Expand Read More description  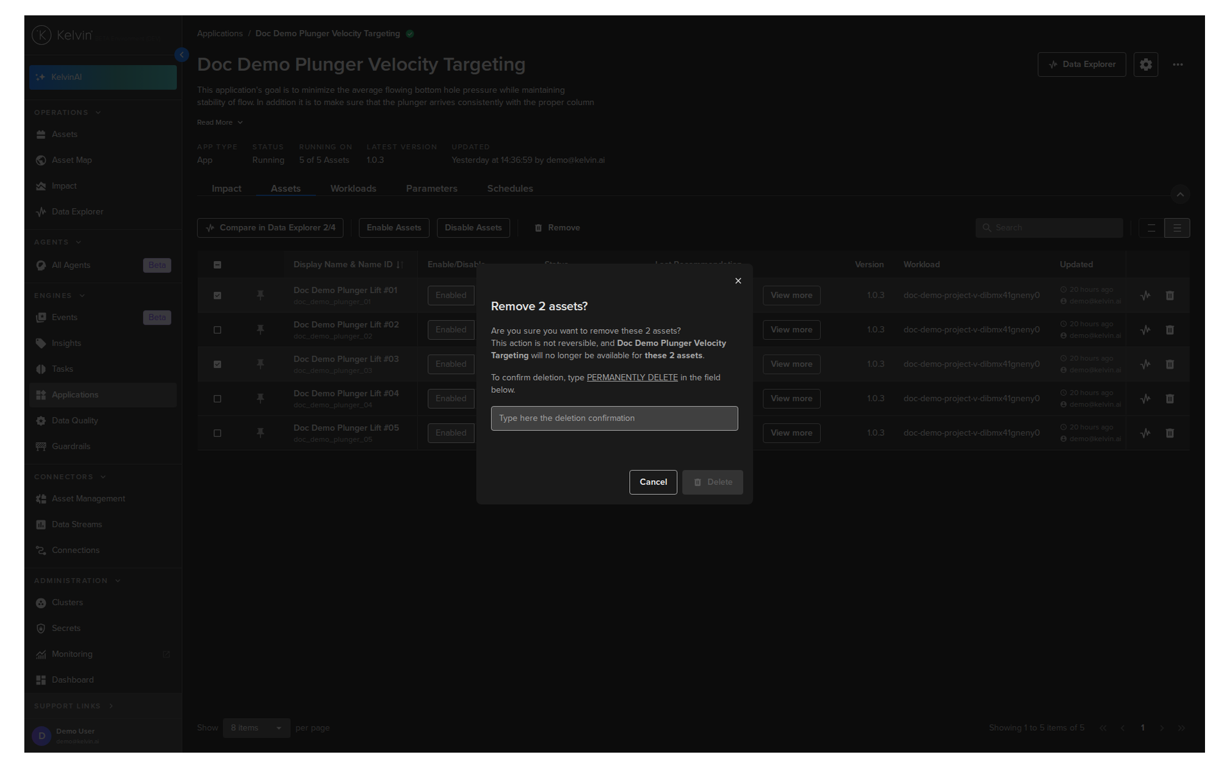[220, 122]
